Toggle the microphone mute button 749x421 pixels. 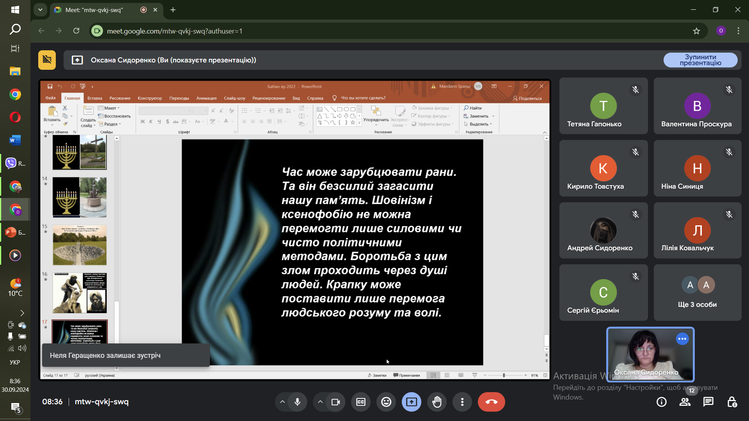[x=297, y=402]
